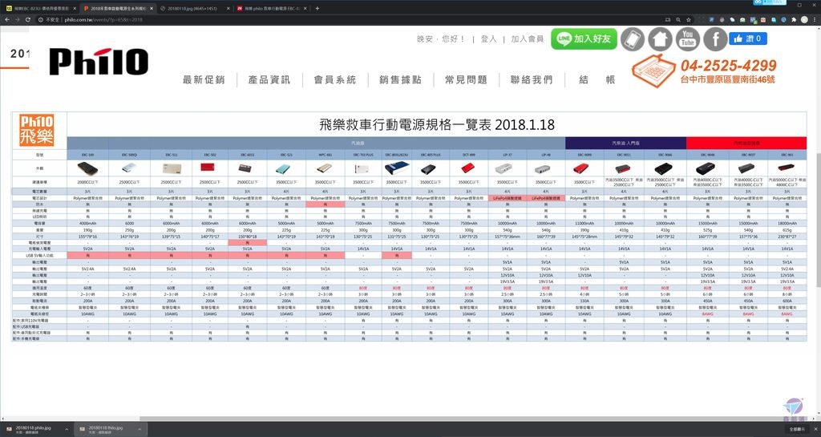Image resolution: width=821 pixels, height=437 pixels.
Task: Click the red category header
Action: click(746, 143)
